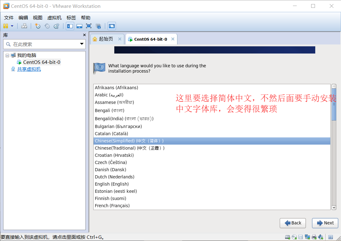Open the message log status bar icon
Viewport: 341px width, 241px height.
click(x=331, y=237)
